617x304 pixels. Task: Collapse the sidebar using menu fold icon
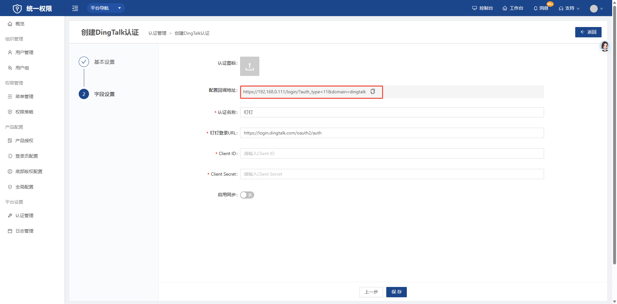pyautogui.click(x=75, y=8)
